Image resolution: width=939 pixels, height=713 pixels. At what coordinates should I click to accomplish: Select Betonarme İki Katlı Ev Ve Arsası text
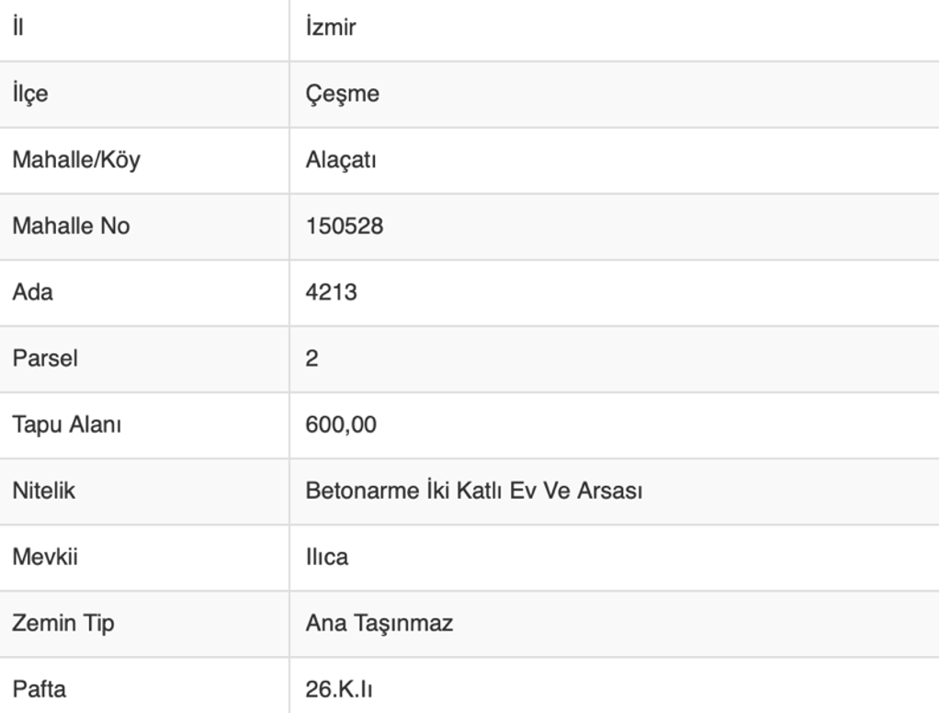click(x=473, y=491)
